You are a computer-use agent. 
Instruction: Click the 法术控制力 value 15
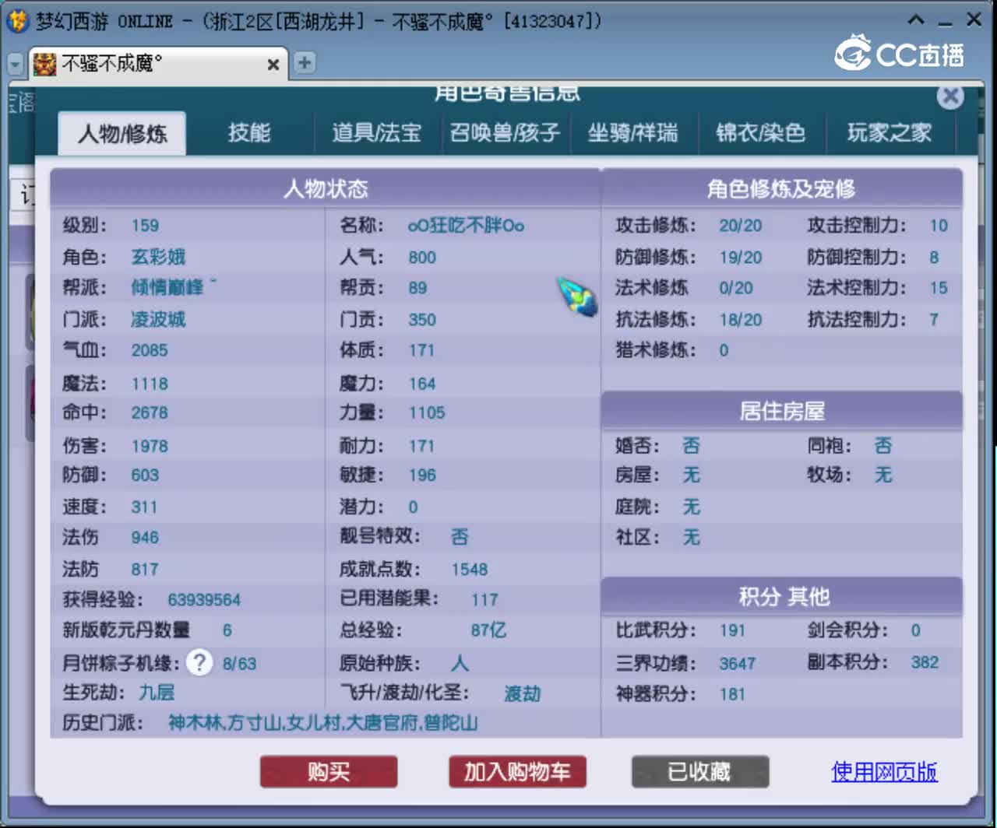tap(938, 288)
